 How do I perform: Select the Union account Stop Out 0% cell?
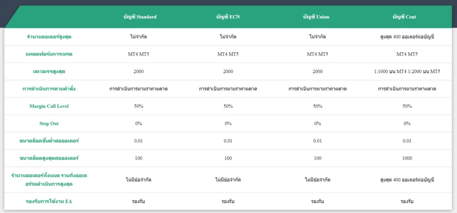click(317, 124)
